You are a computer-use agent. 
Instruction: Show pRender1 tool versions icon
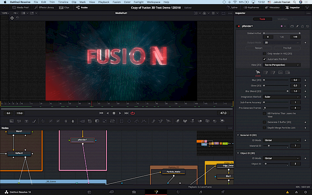(292, 26)
